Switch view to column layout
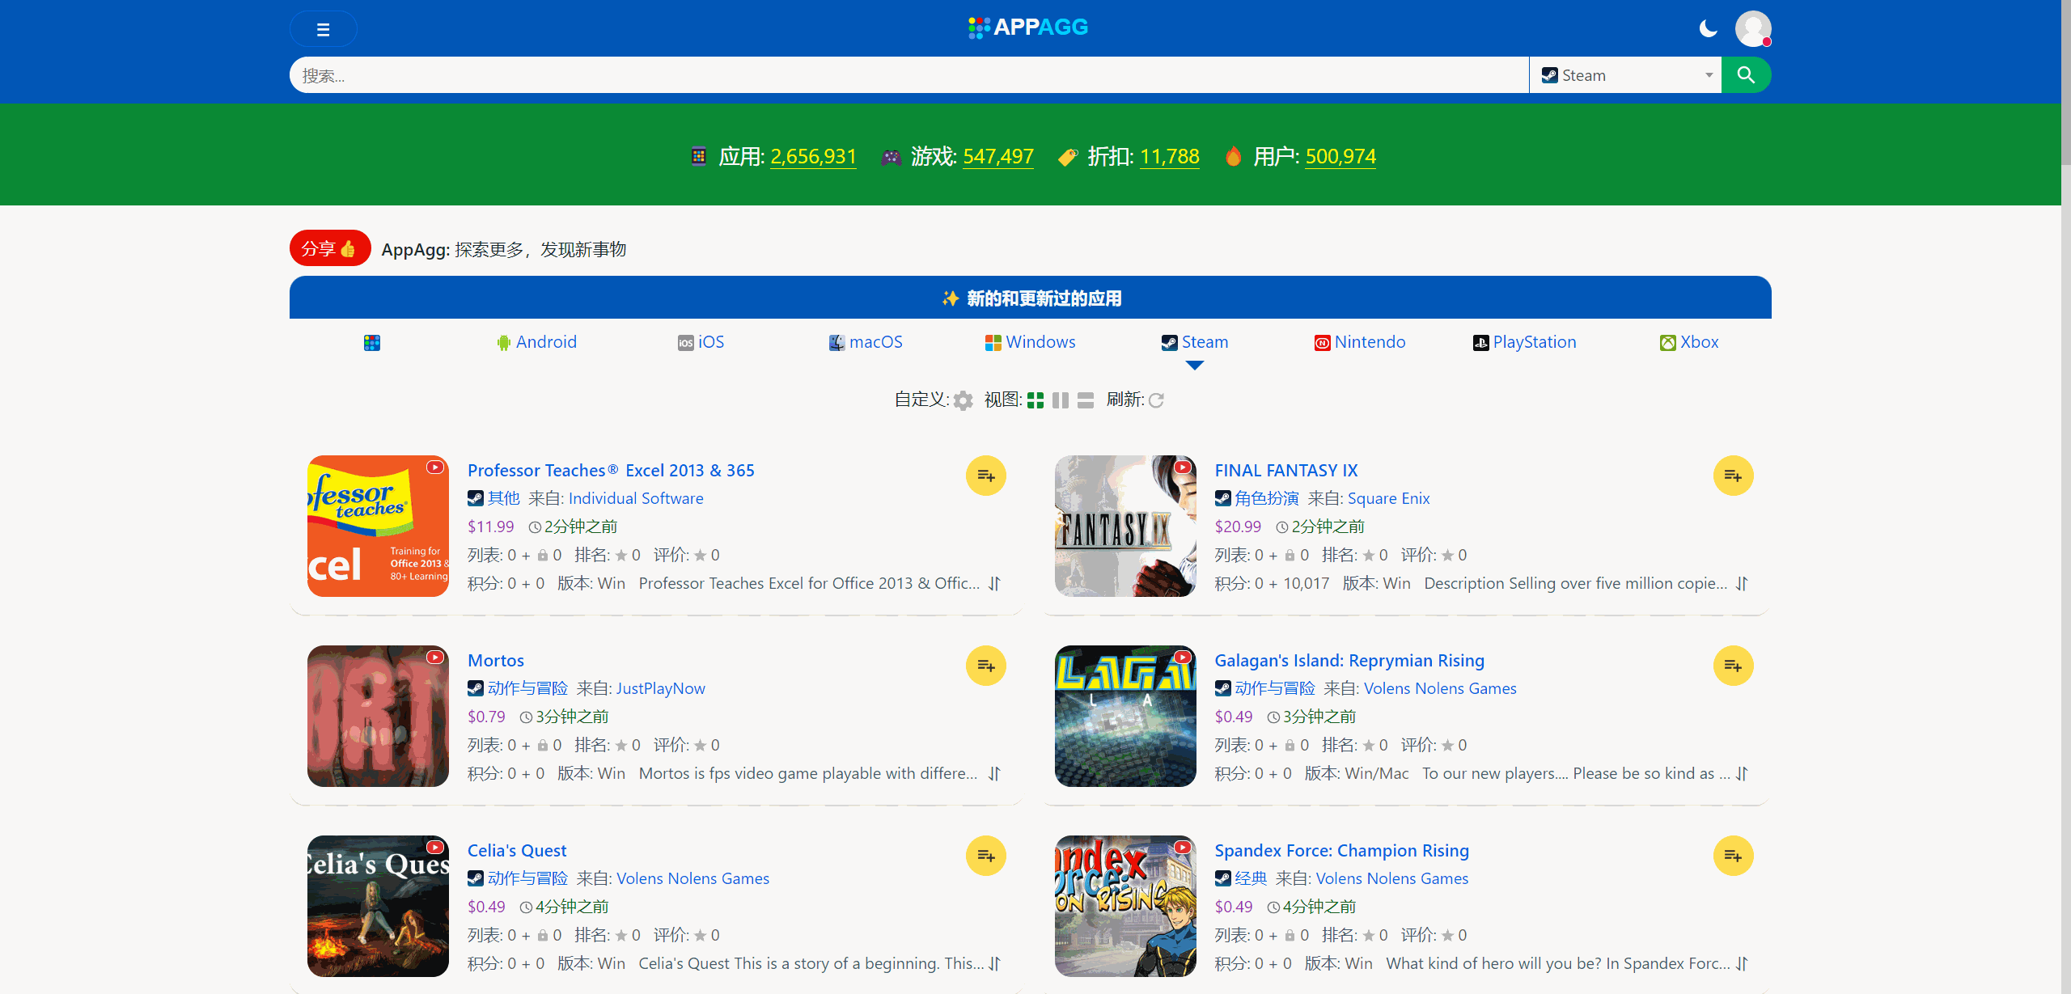The height and width of the screenshot is (994, 2071). (x=1060, y=400)
